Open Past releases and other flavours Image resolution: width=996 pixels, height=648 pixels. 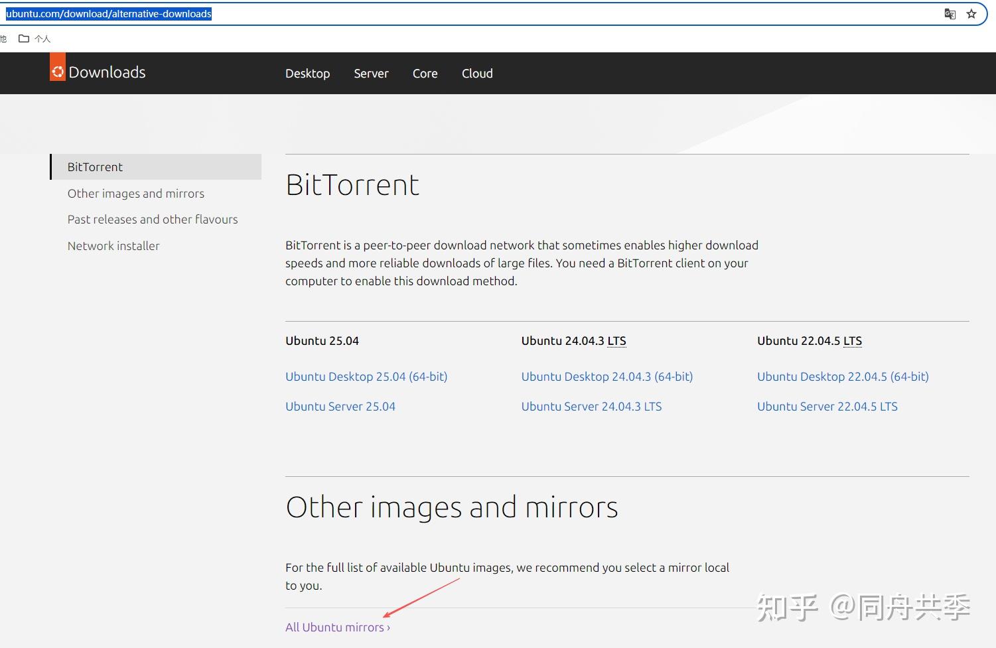point(153,219)
